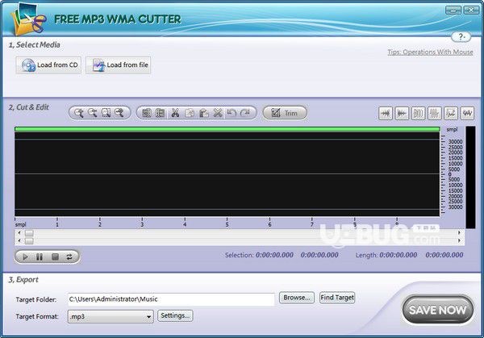Click right arrow of lower scrollbar
Screen dimensions: 484x338
tap(459, 240)
